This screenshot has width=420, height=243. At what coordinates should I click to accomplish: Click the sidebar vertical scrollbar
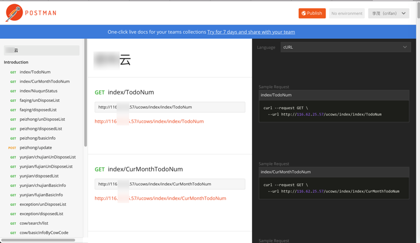click(86, 93)
